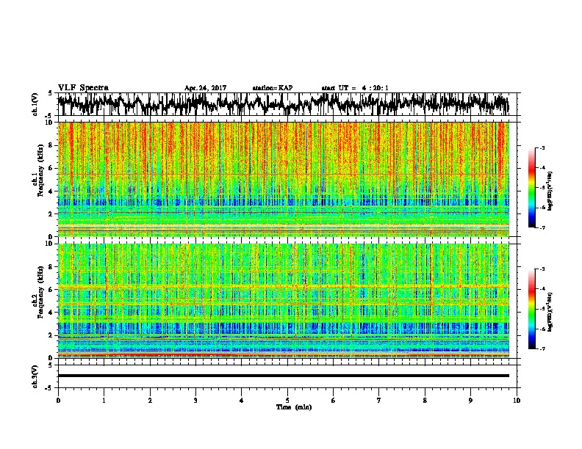
Task: Click the "station=KAP" label
Action: point(273,88)
